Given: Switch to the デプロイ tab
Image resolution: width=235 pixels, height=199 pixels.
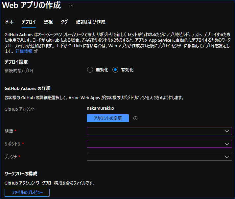Looking at the screenshot, I should (x=29, y=22).
